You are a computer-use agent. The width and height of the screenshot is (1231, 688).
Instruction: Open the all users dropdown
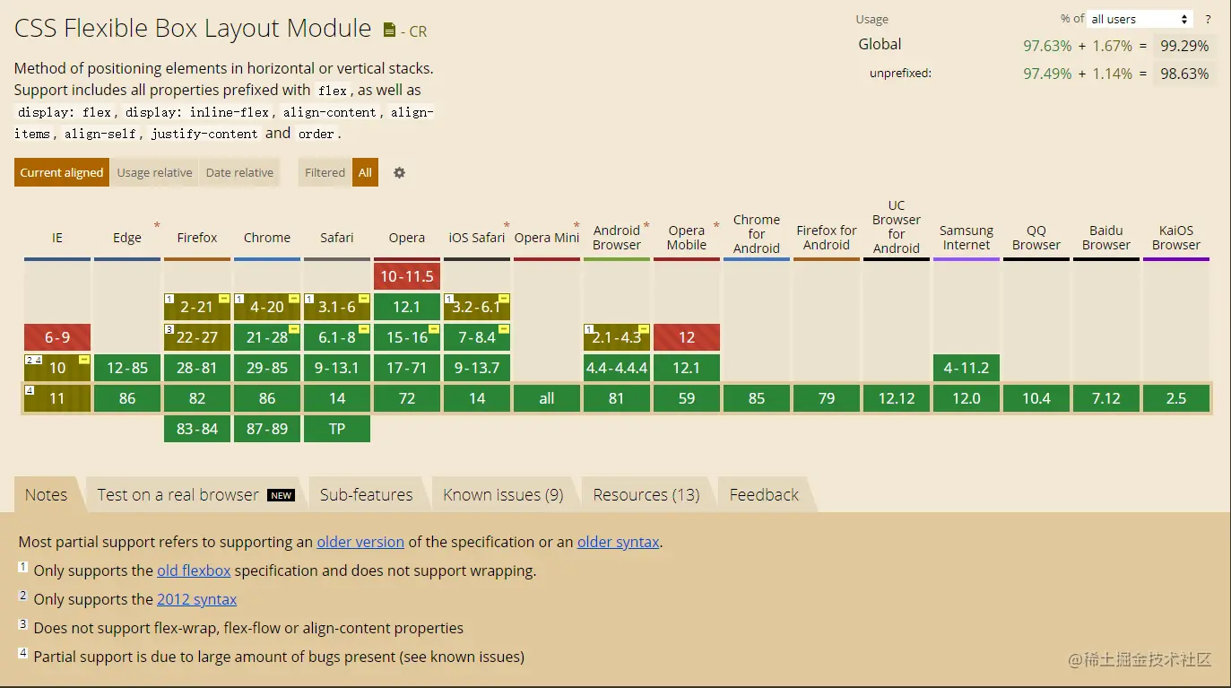click(1140, 19)
